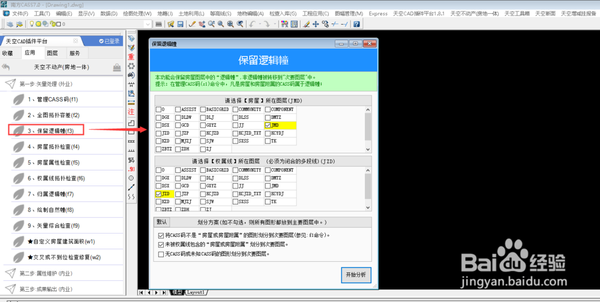The image size is (600, 302).
Task: Uncheck JMD in the 房屋 layer list
Action: 268,125
